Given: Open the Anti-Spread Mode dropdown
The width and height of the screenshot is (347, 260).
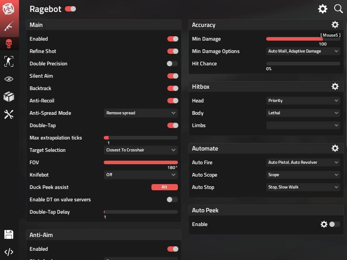Looking at the screenshot, I should tap(141, 113).
